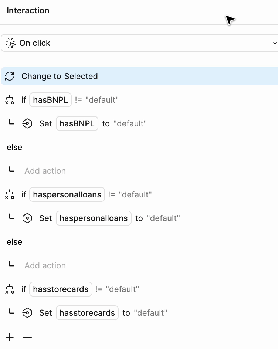Click conditional icon next to hasBNPL if
The height and width of the screenshot is (349, 278).
coord(10,100)
